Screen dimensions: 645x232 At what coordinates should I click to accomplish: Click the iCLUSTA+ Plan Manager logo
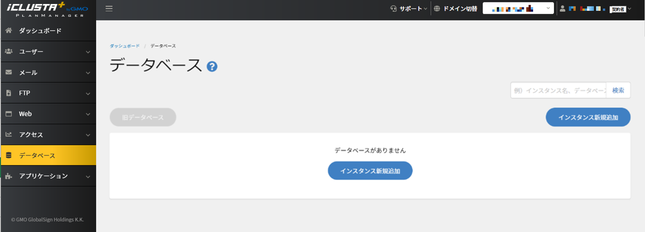click(48, 9)
